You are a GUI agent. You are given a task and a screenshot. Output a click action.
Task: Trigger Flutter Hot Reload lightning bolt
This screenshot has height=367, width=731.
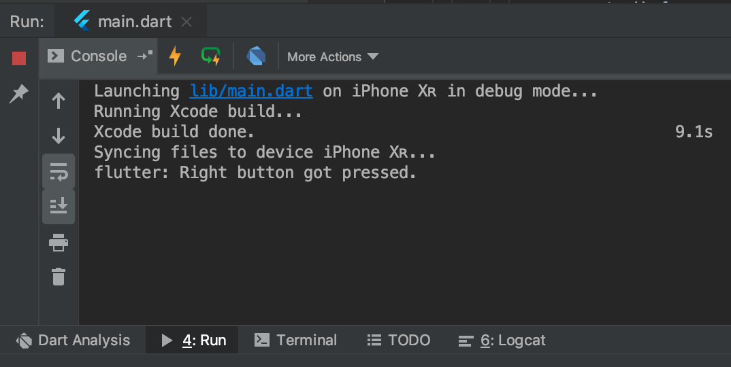[175, 56]
